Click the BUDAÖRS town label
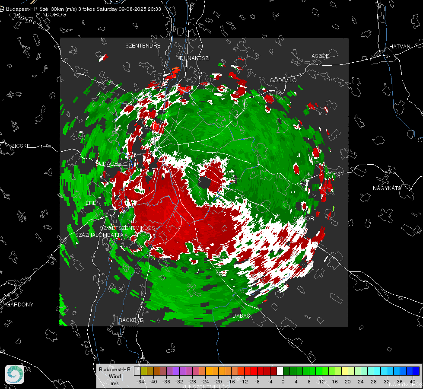This screenshot has height=389, width=423. (109, 163)
